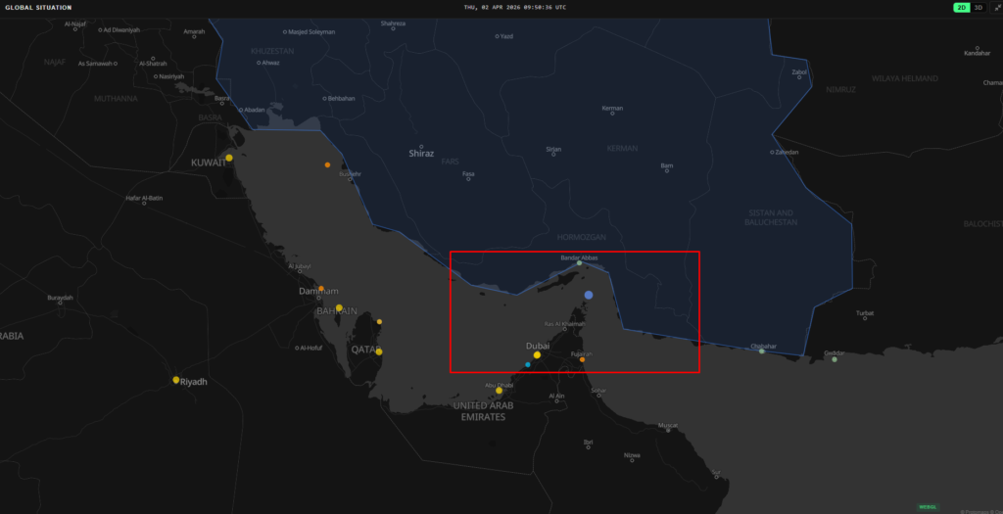Click the Al-Hofuf city label

pos(311,348)
